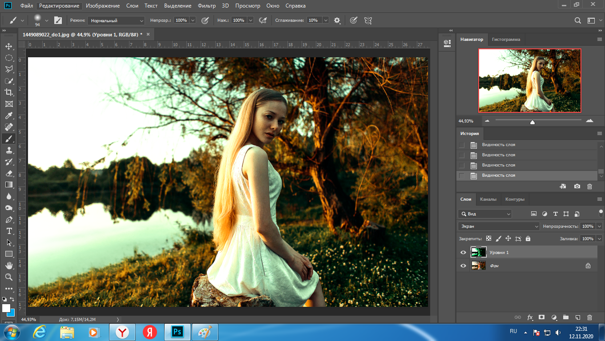Screen dimensions: 605x341
Task: Select the Polygonal Lasso tool
Action: (x=9, y=69)
